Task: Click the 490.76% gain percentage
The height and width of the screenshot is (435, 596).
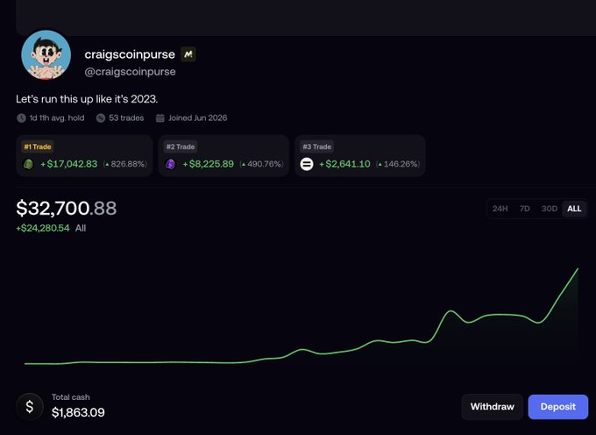Action: pyautogui.click(x=262, y=164)
